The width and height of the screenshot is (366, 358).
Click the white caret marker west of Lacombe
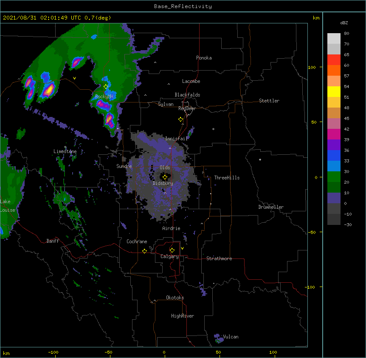click(169, 84)
